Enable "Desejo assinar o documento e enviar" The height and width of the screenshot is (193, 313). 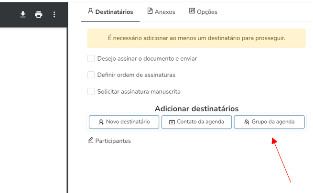91,58
